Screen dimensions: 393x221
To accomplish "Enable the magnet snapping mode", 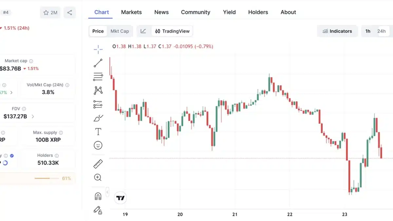I will 98,196.
